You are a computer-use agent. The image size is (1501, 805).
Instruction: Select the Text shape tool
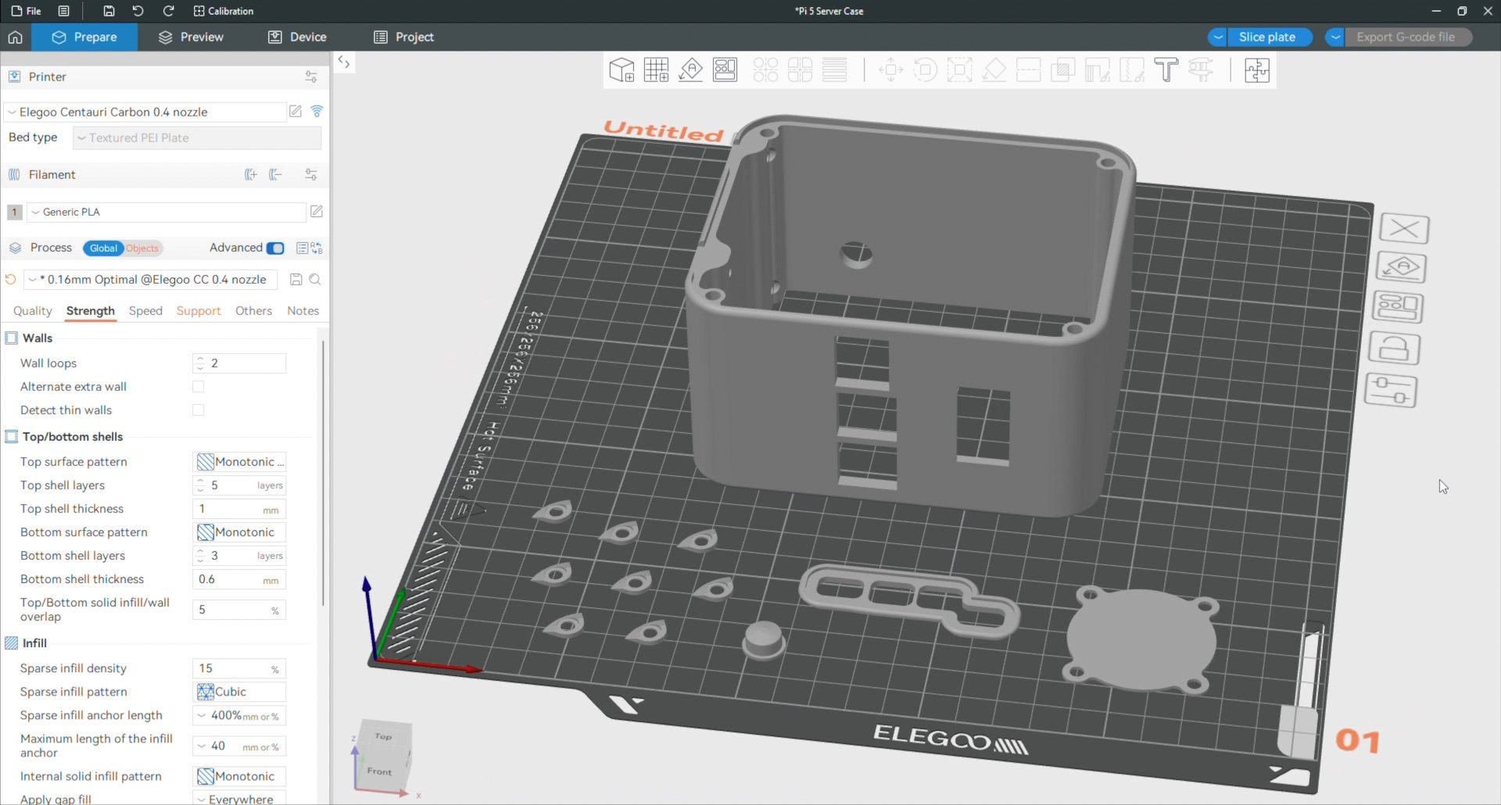point(1166,70)
